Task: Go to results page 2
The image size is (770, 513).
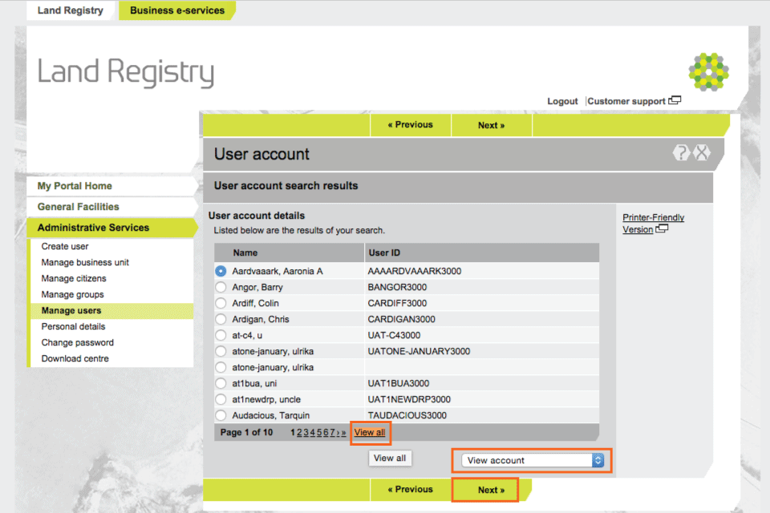Action: click(x=299, y=433)
